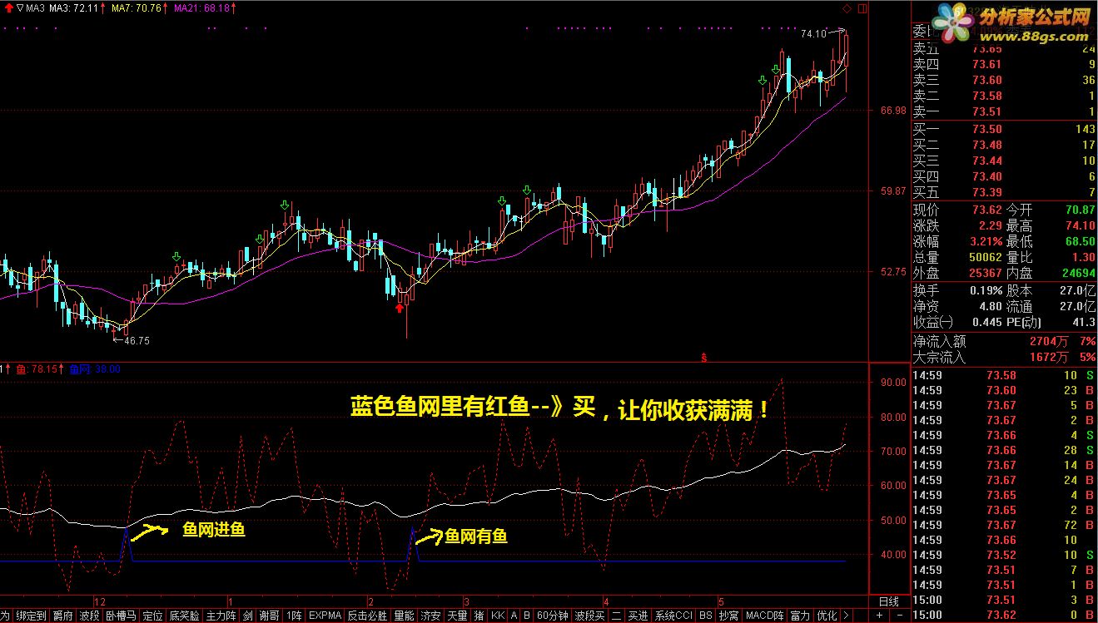
Task: Click the split-window square icon above the chart
Action: click(x=861, y=10)
